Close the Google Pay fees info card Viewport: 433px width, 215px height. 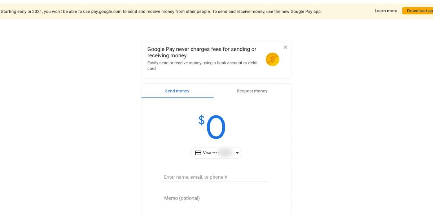[285, 47]
